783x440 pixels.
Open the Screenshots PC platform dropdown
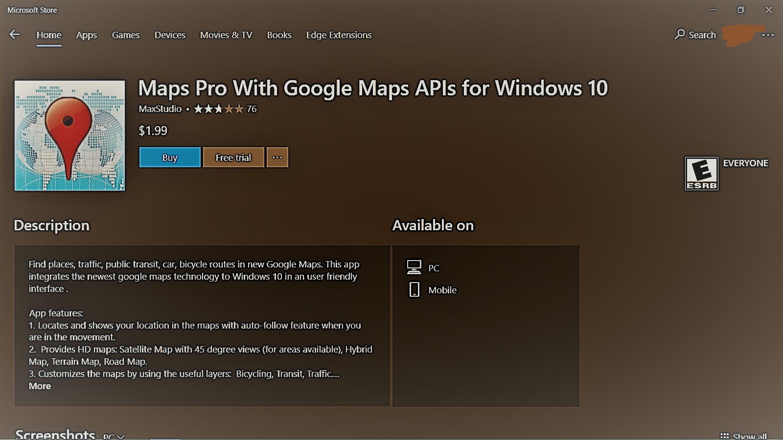[114, 436]
